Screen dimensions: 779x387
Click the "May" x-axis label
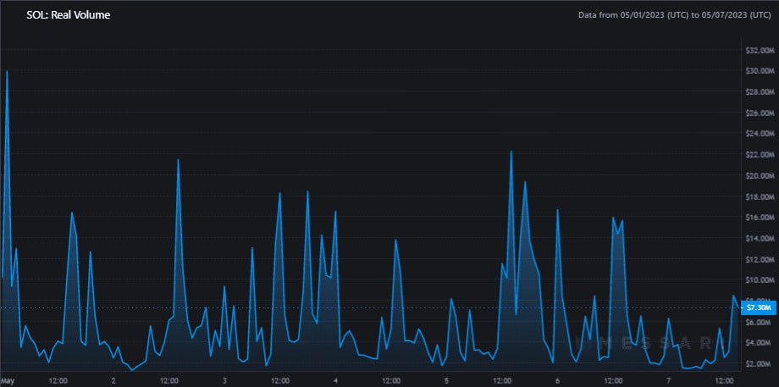(x=6, y=381)
